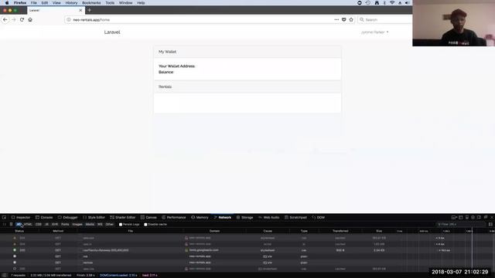The height and width of the screenshot is (278, 495).
Task: Open performance analysis icon in network status bar
Action: [5, 275]
